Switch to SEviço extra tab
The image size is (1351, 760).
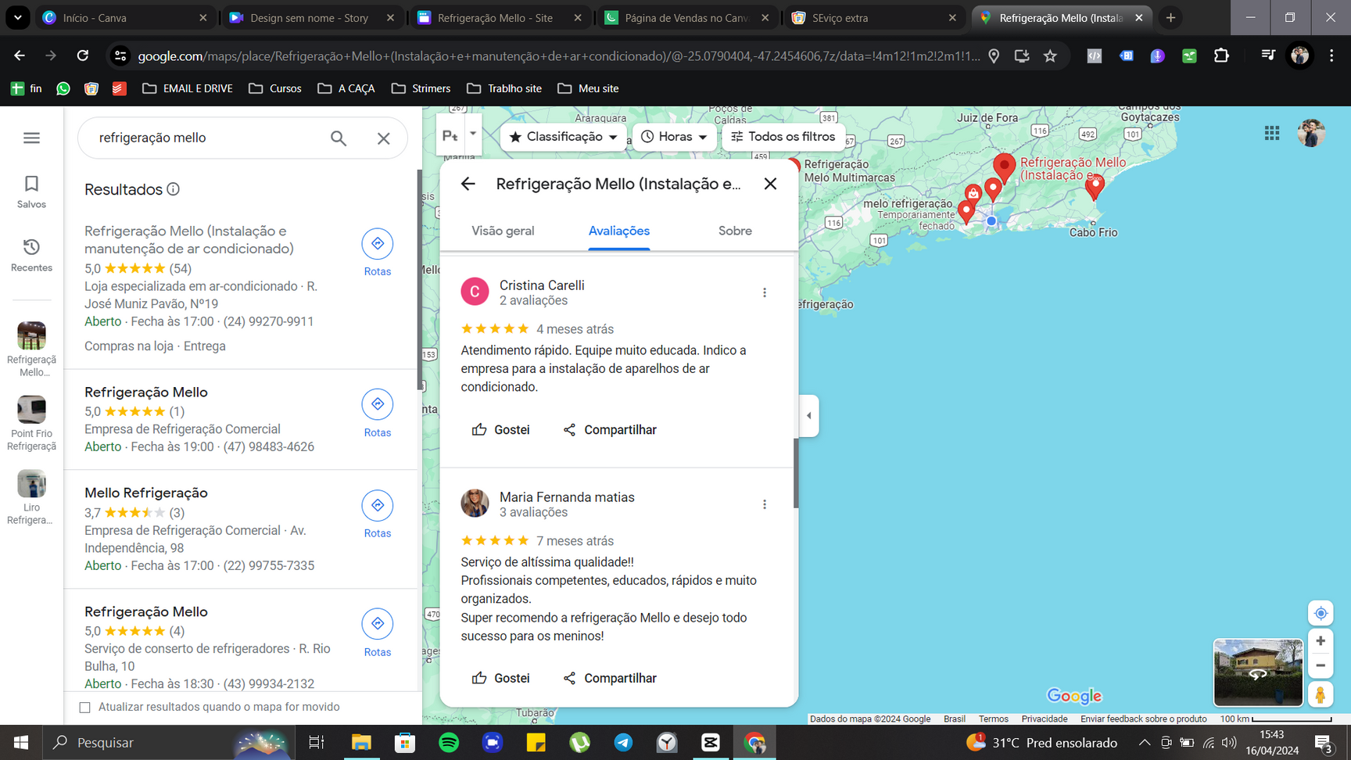[874, 17]
